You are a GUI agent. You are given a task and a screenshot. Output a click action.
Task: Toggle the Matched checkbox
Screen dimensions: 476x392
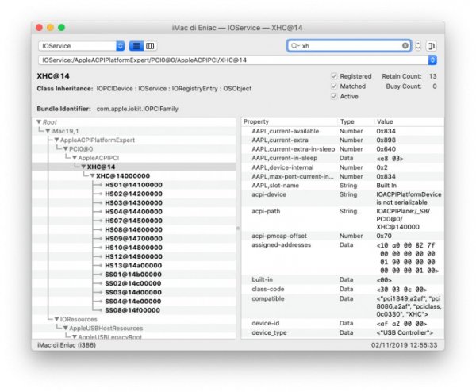point(334,86)
